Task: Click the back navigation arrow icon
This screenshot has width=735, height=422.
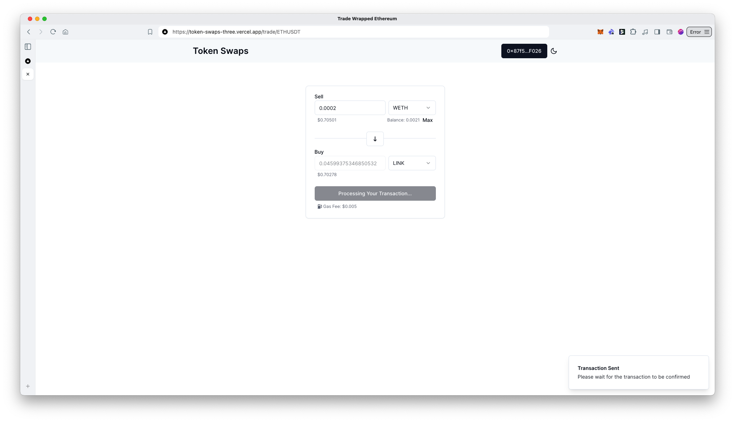Action: click(29, 32)
